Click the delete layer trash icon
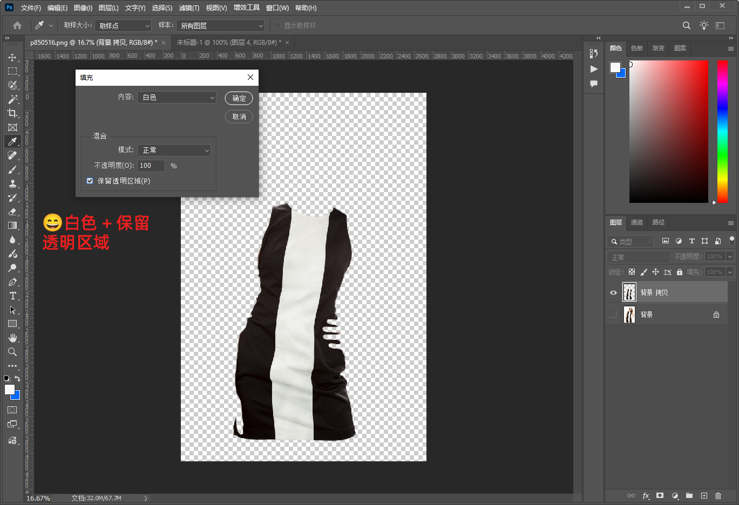Image resolution: width=739 pixels, height=505 pixels. (x=718, y=495)
